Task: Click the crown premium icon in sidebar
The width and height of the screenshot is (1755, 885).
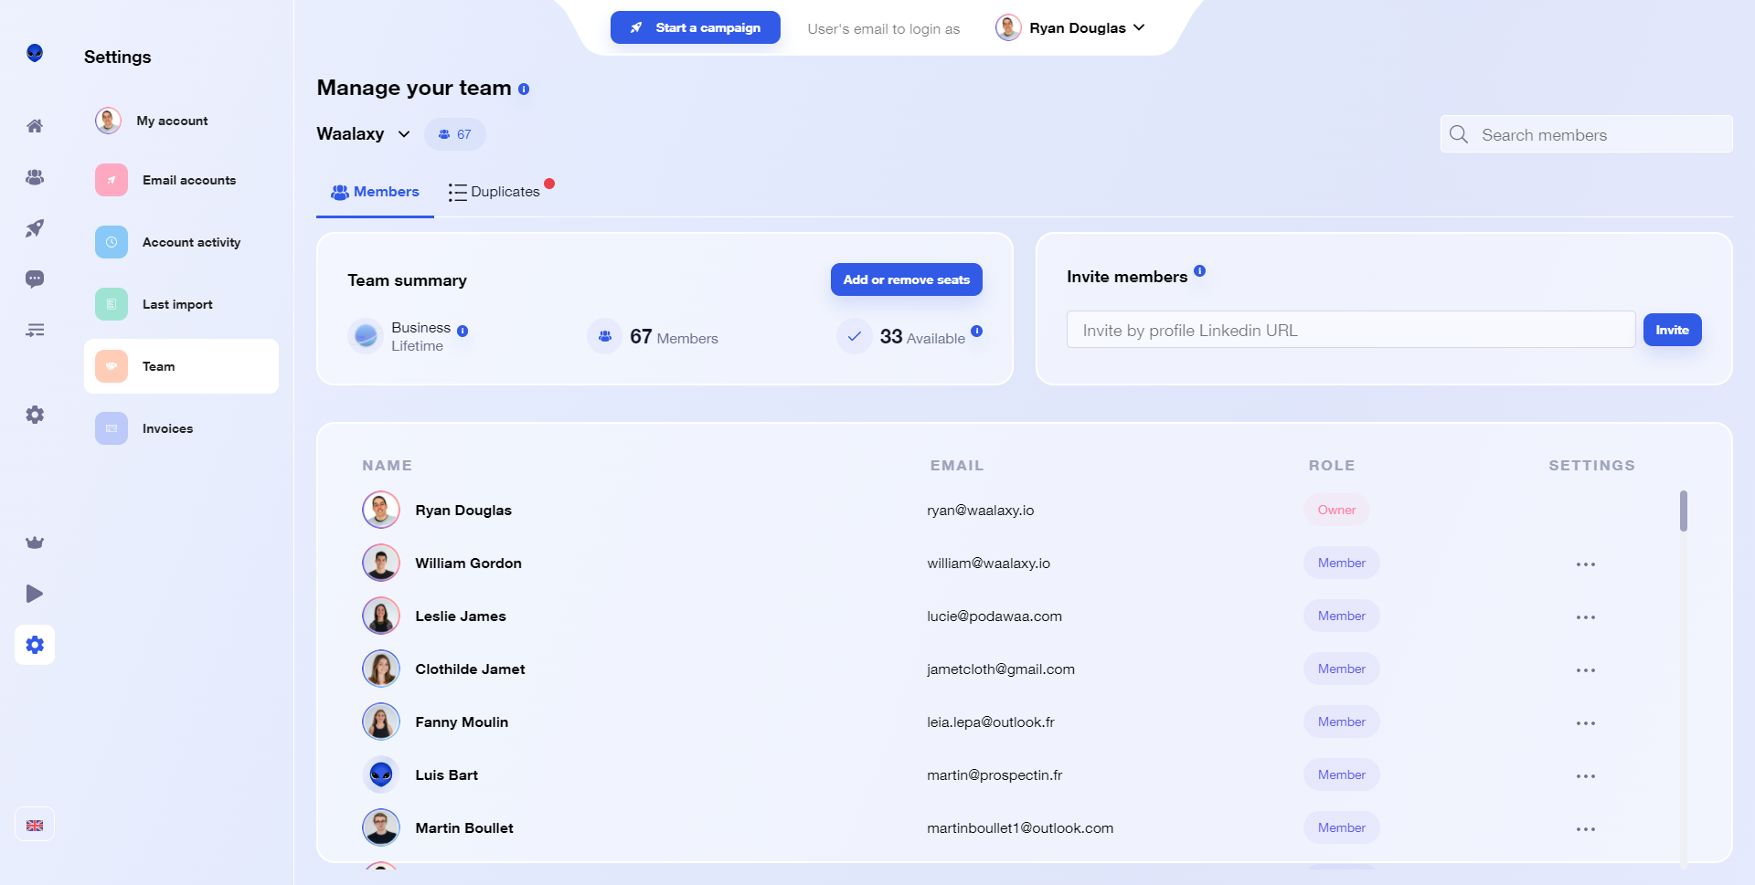Action: click(x=35, y=543)
